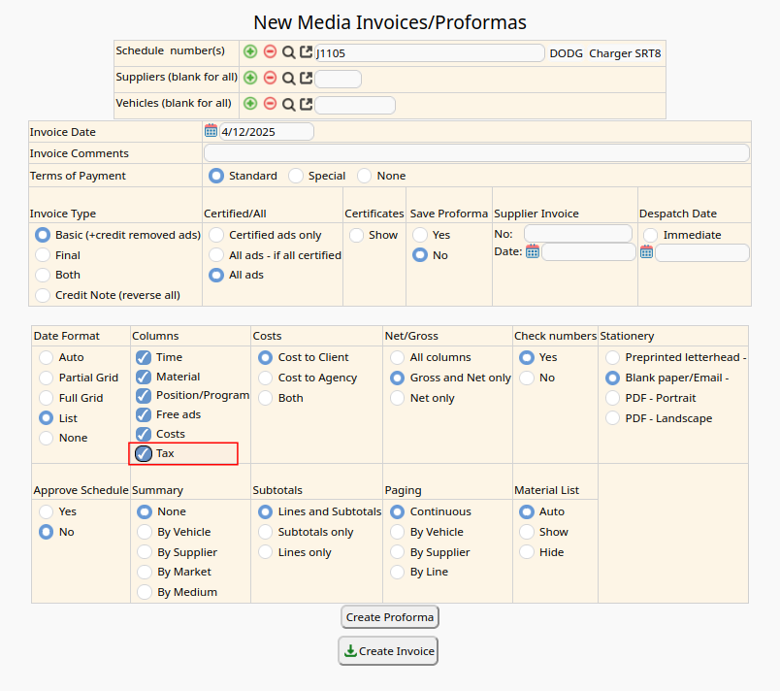
Task: Open Supplier Invoice Date calendar icon
Action: [532, 251]
